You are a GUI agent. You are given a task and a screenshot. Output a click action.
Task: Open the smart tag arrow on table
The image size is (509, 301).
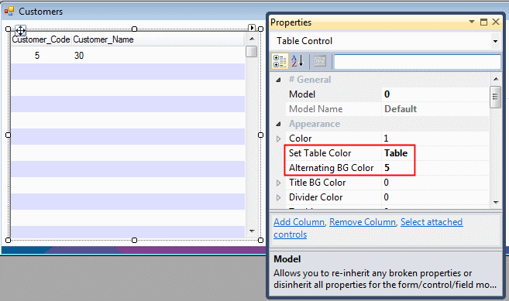point(252,28)
